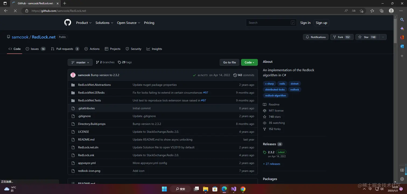Image resolution: width=407 pixels, height=194 pixels.
Task: Open the browser more options menu
Action: (401, 11)
